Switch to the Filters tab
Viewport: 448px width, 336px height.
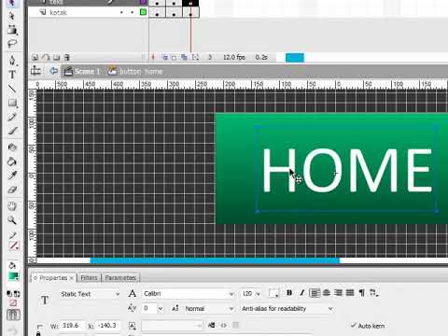89,278
